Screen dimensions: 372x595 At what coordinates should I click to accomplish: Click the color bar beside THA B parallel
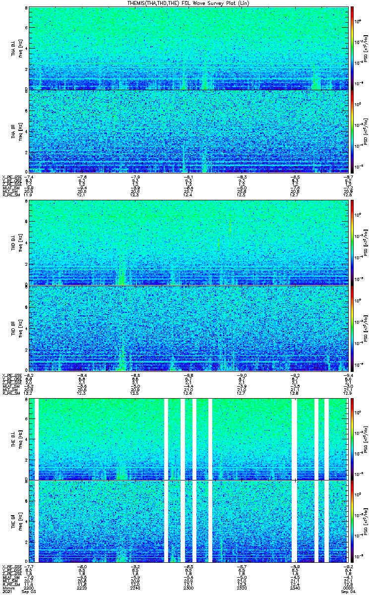[x=352, y=131]
